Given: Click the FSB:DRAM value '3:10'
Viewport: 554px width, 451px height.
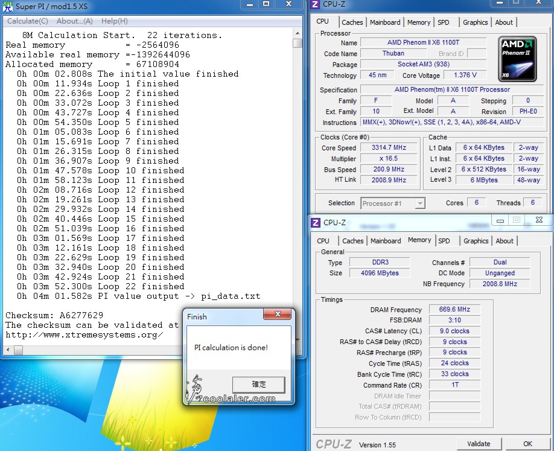Looking at the screenshot, I should [x=454, y=320].
